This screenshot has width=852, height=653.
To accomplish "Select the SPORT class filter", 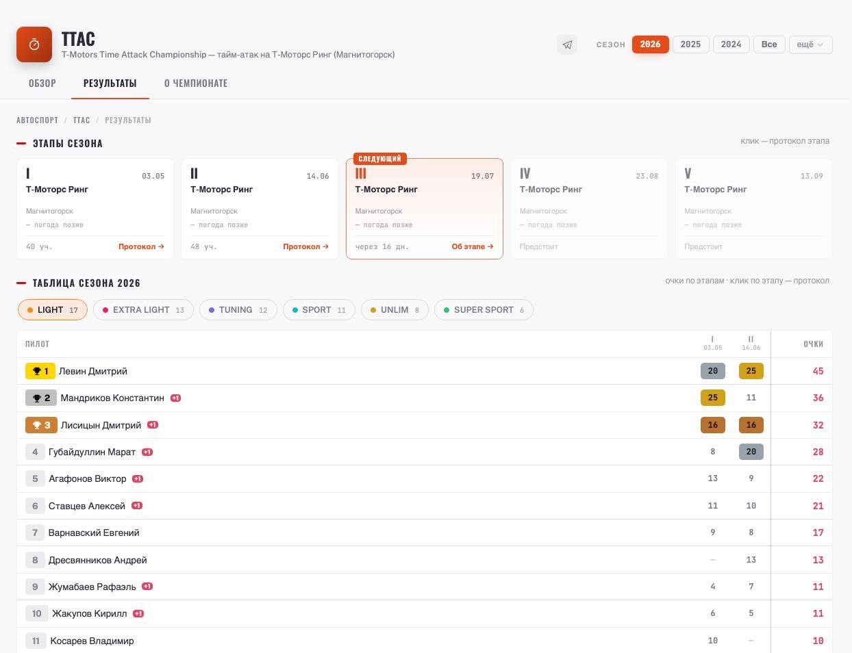I will 319,310.
